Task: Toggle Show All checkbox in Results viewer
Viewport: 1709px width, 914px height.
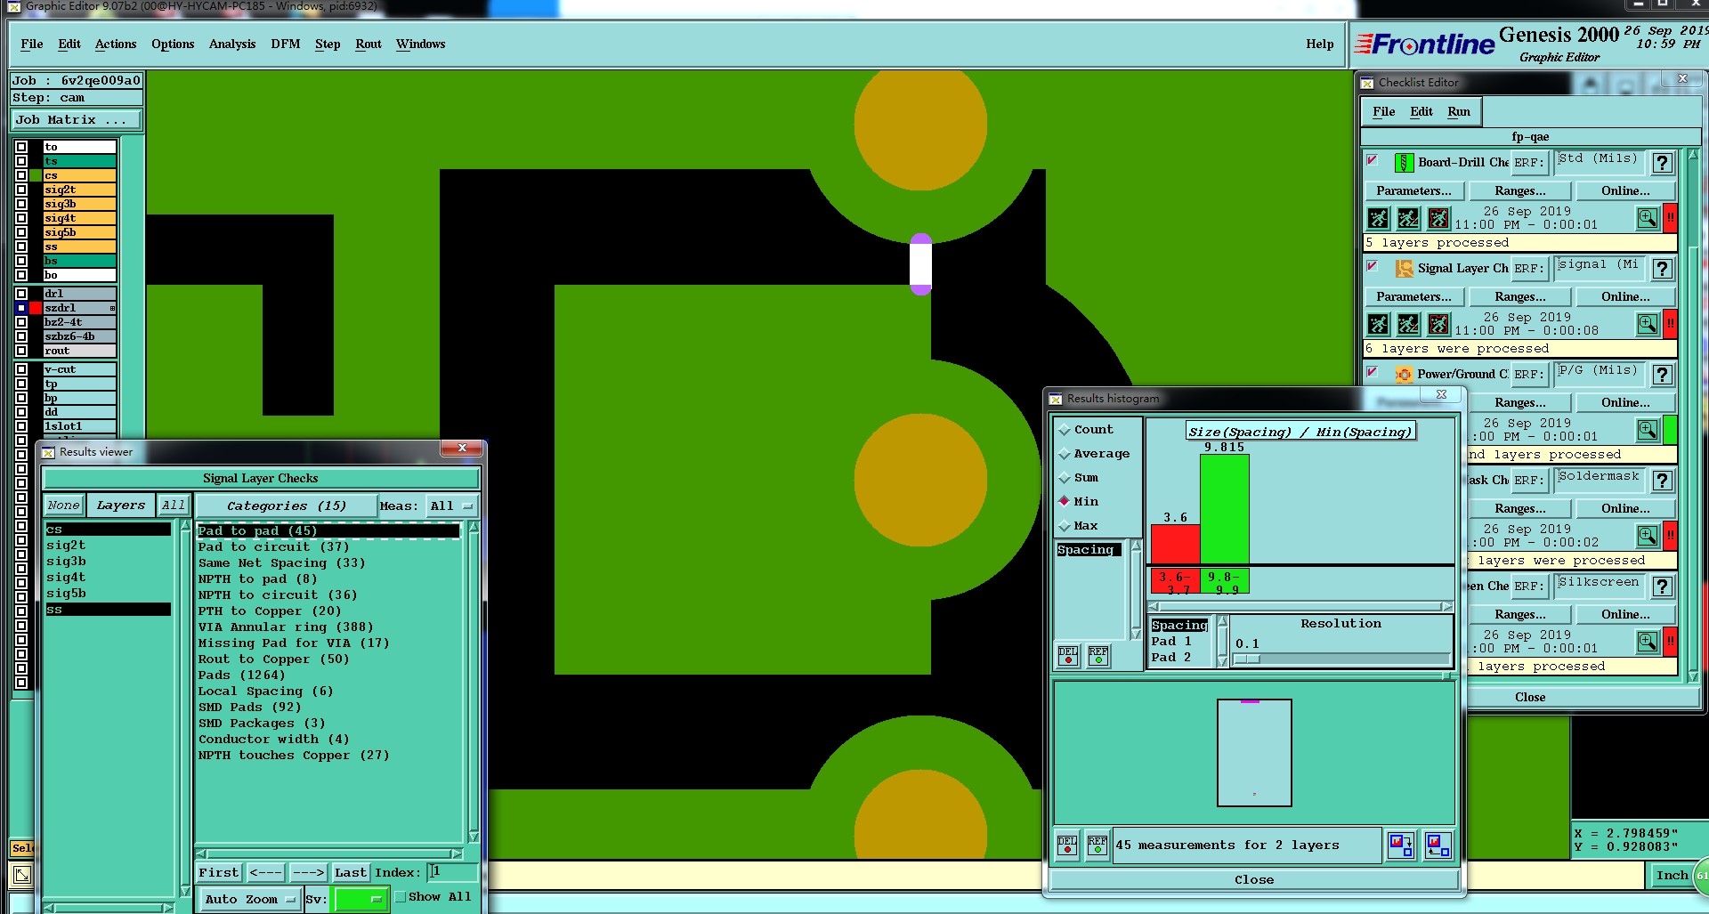Action: 401,897
